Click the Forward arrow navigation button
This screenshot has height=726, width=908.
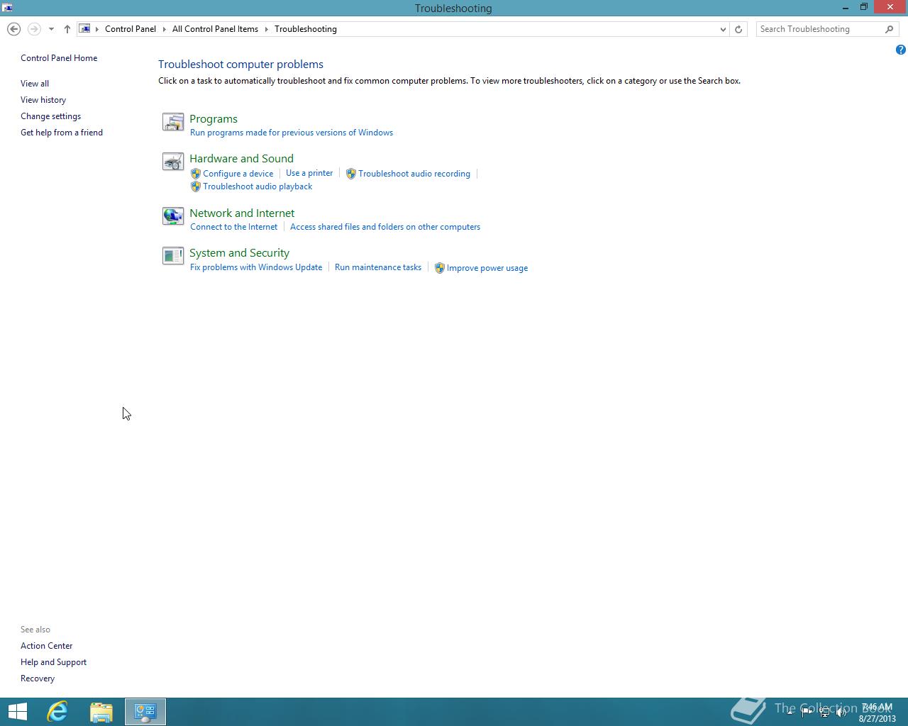pos(33,29)
